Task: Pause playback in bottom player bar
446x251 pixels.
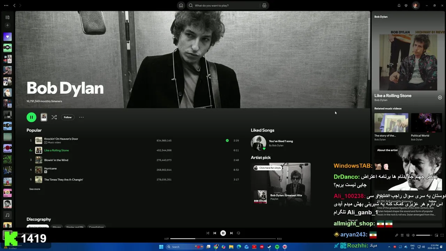Action: click(x=223, y=233)
